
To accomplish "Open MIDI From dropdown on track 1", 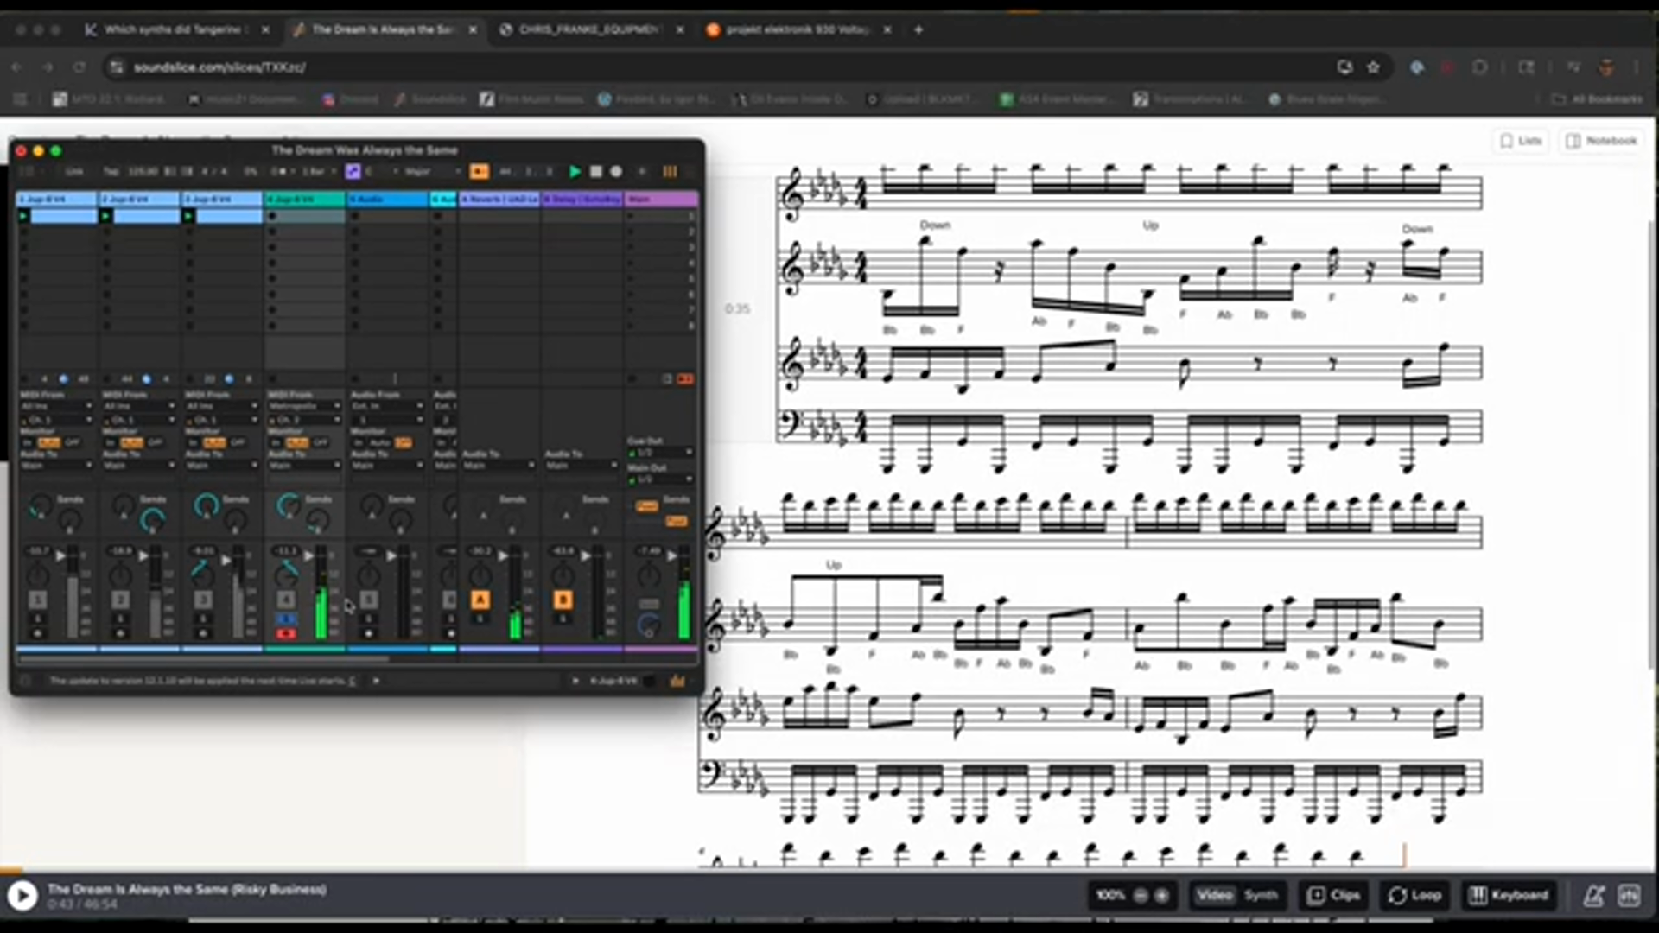I will pyautogui.click(x=56, y=406).
